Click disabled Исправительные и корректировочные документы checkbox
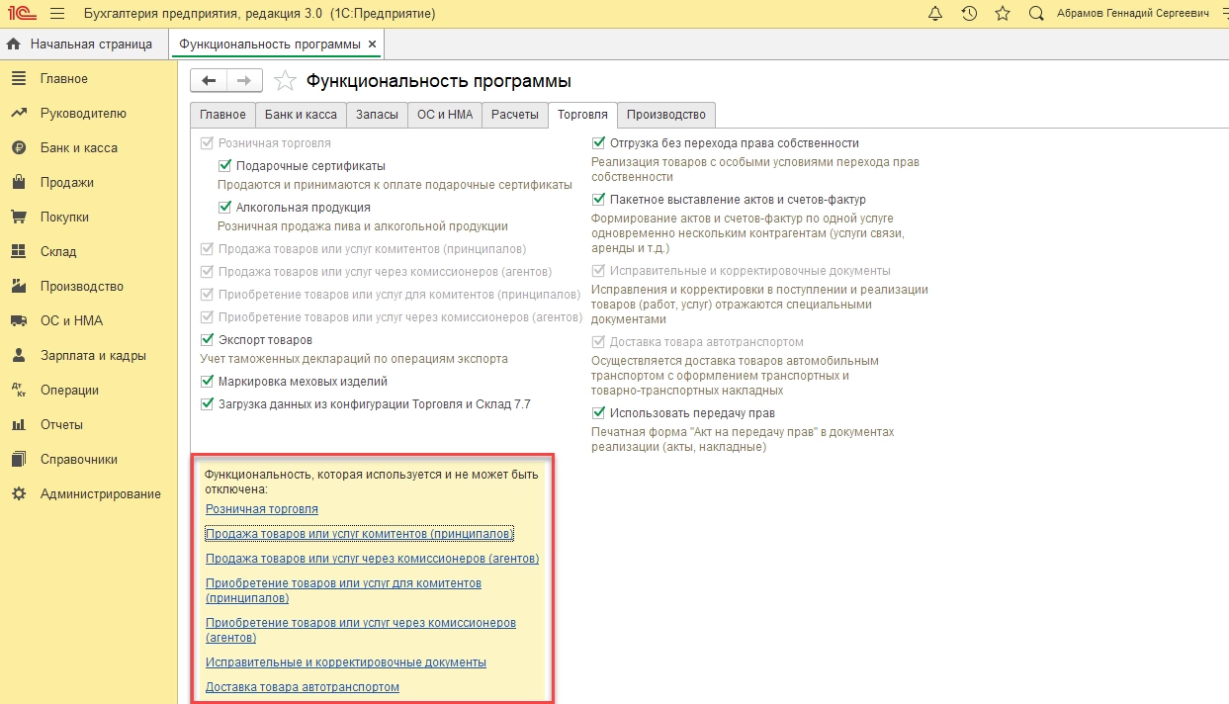 point(598,271)
